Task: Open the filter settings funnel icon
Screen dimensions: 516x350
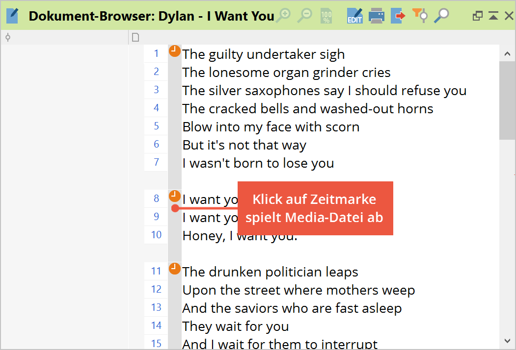Action: tap(420, 16)
